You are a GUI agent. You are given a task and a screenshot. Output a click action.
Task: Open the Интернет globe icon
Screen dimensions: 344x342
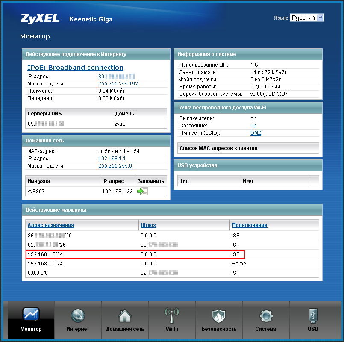pyautogui.click(x=78, y=315)
